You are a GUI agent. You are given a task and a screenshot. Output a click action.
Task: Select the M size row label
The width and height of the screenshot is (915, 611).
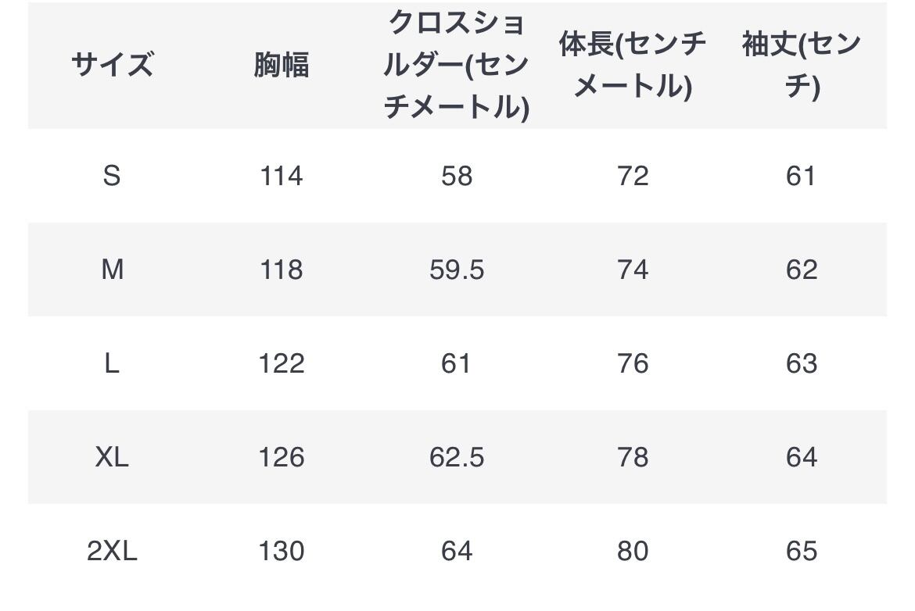click(x=112, y=270)
